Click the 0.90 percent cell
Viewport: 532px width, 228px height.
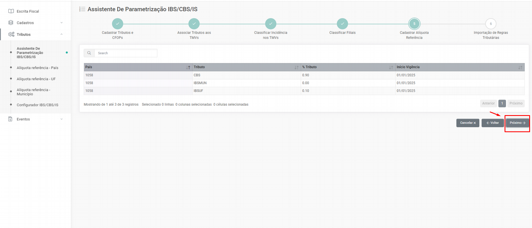coord(348,75)
